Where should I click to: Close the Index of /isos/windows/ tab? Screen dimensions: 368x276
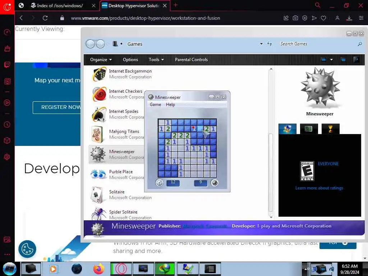[94, 6]
